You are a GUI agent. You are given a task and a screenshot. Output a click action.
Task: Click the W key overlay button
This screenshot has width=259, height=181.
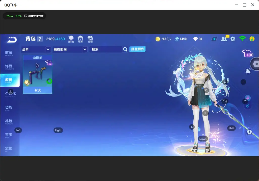[x=225, y=82]
